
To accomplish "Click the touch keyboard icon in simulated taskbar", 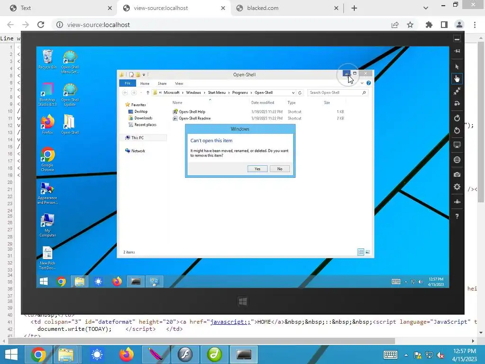I will tap(395, 282).
